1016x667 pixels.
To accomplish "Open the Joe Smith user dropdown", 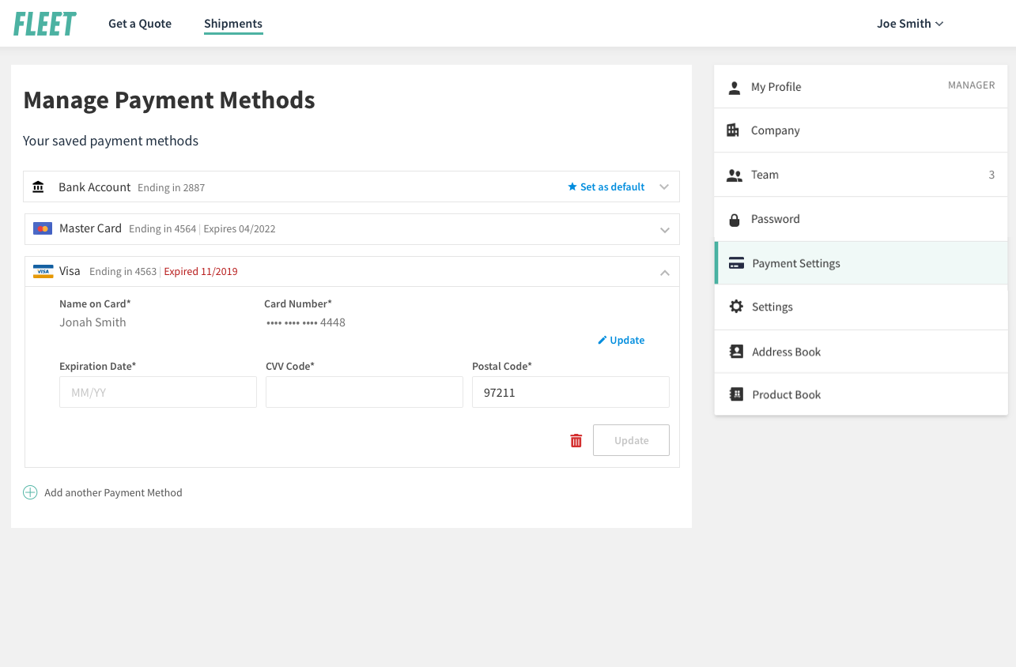I will tap(910, 24).
